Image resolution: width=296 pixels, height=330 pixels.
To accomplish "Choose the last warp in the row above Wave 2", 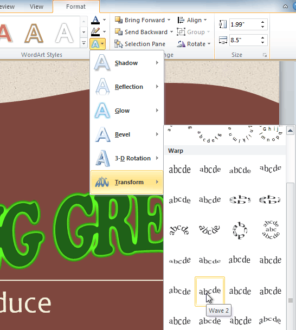I will 271,261.
